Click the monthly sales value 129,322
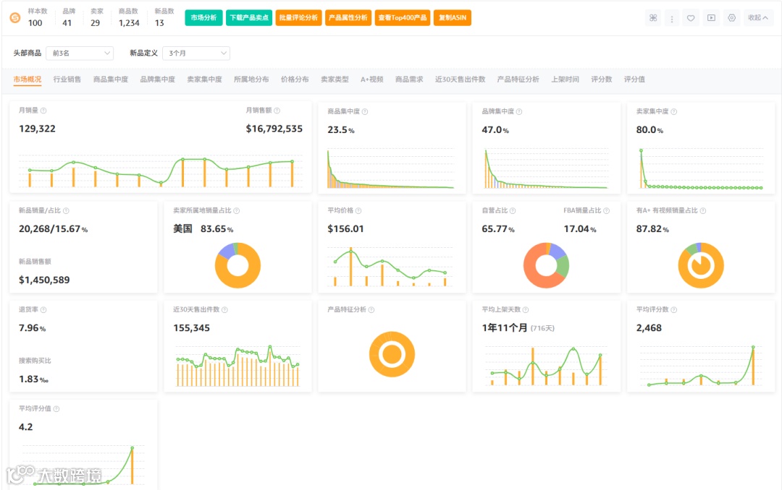The height and width of the screenshot is (490, 782). 38,129
